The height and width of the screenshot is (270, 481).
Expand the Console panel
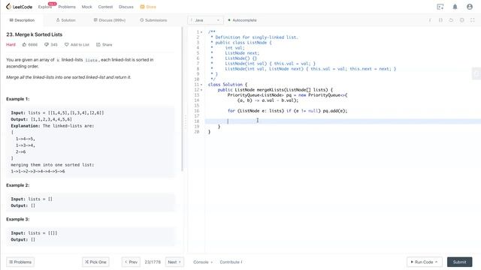click(x=203, y=262)
